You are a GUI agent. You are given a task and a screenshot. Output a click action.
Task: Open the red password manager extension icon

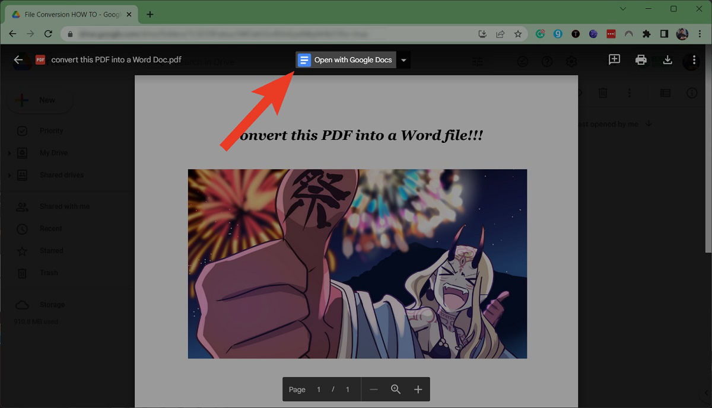[611, 34]
